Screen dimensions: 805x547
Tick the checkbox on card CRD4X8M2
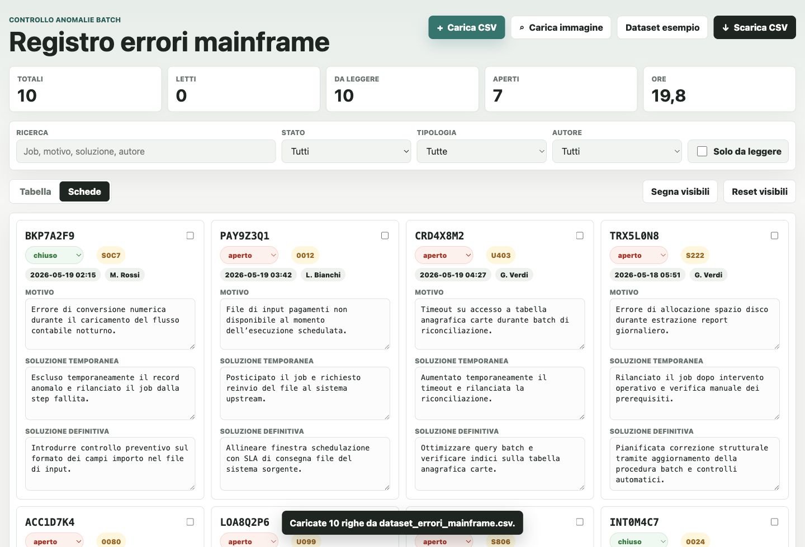580,236
